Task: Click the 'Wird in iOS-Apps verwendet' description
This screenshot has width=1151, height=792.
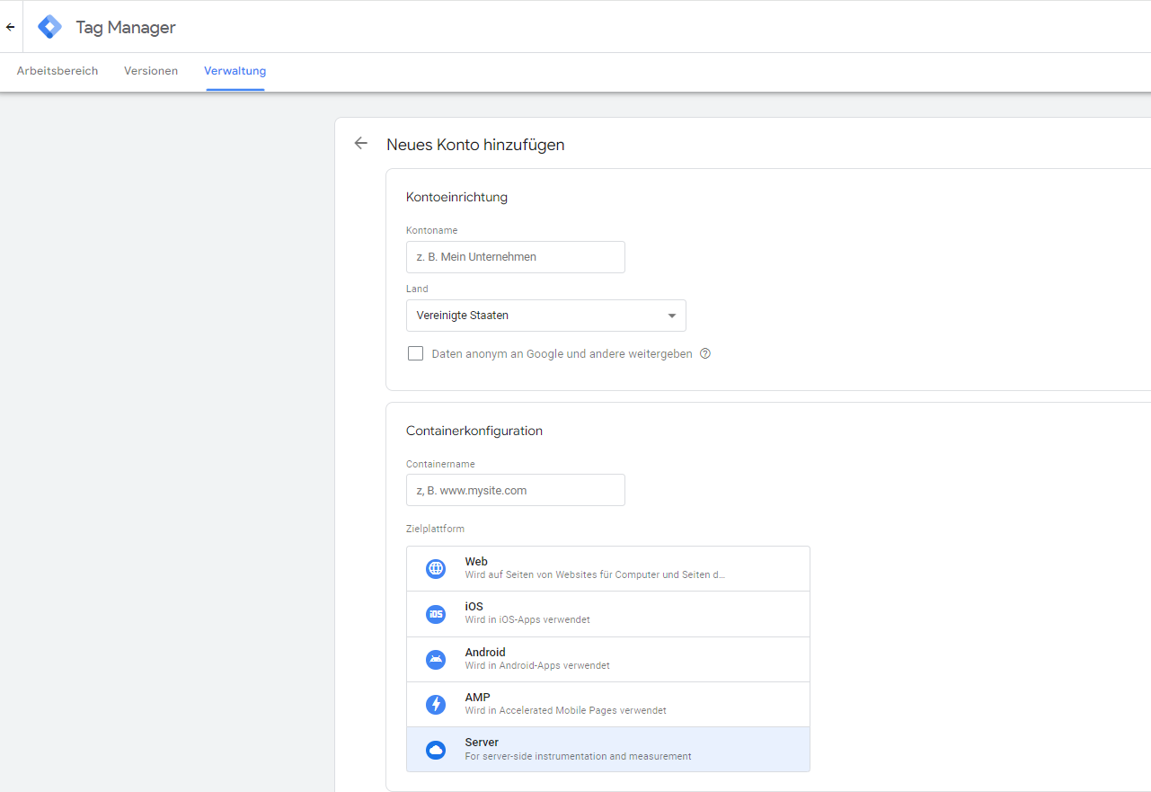Action: pos(527,620)
